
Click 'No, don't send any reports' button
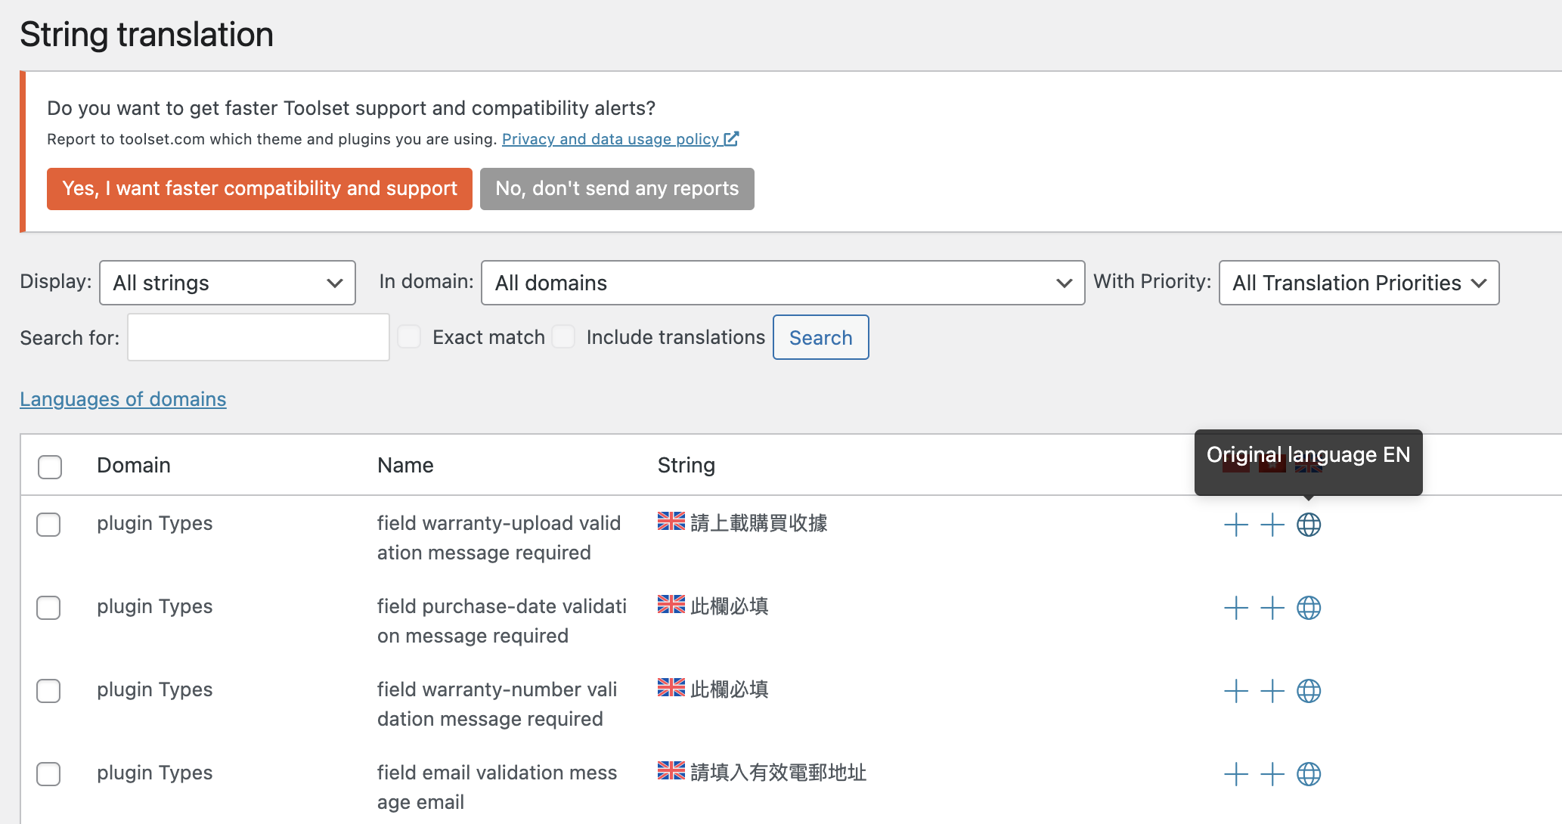click(617, 188)
